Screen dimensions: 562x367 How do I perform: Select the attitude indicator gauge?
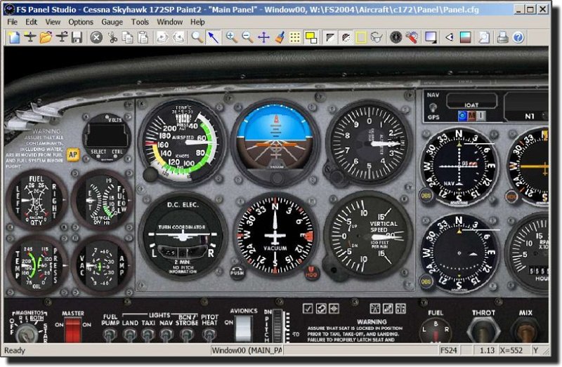(x=275, y=142)
